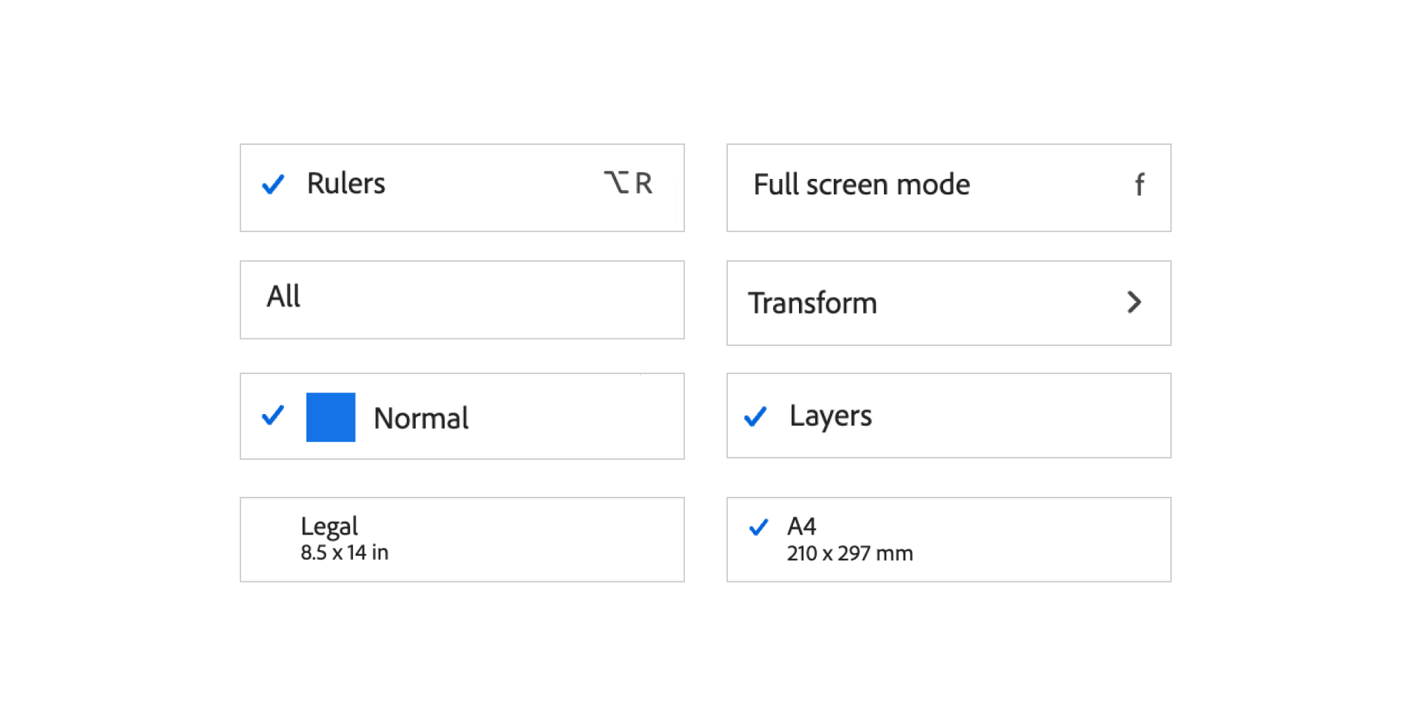Select Full screen mode menu item
The height and width of the screenshot is (726, 1410).
tap(948, 188)
